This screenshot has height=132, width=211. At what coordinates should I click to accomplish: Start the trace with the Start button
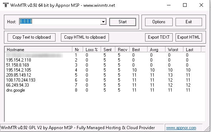pos(123,22)
